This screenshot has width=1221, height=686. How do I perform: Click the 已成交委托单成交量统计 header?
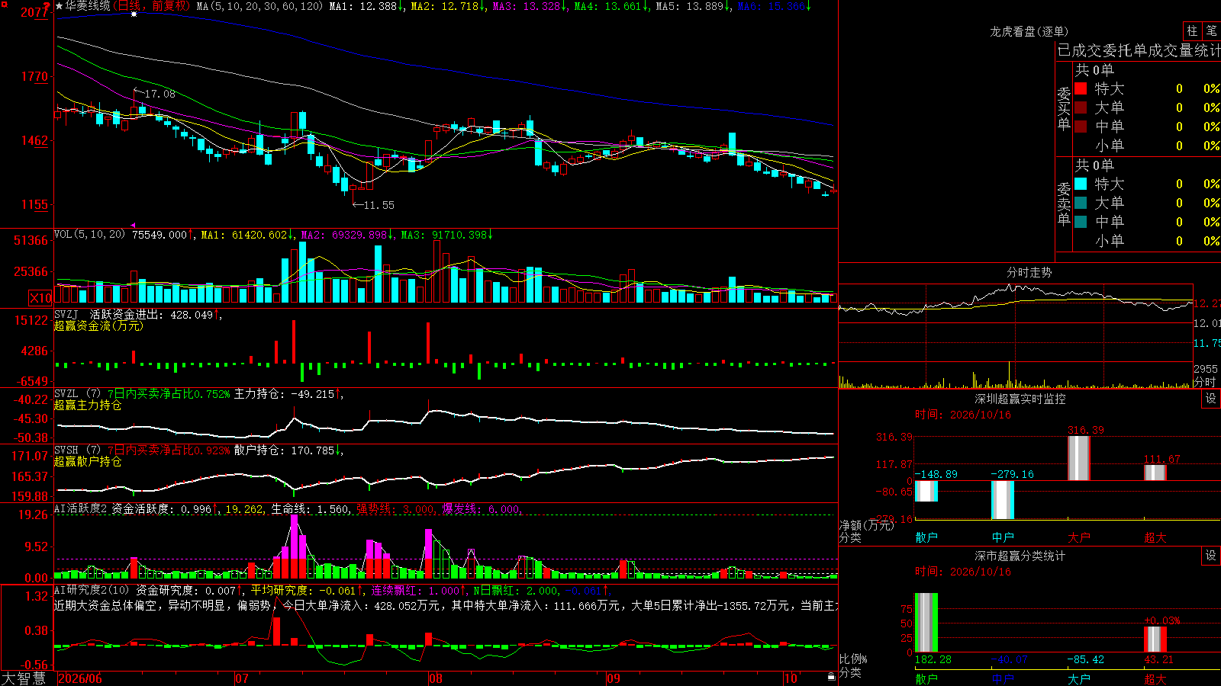(x=1139, y=50)
